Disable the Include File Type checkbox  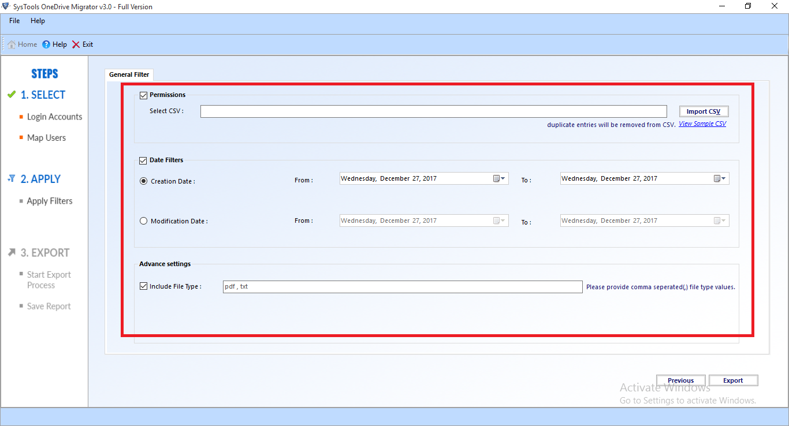click(143, 286)
